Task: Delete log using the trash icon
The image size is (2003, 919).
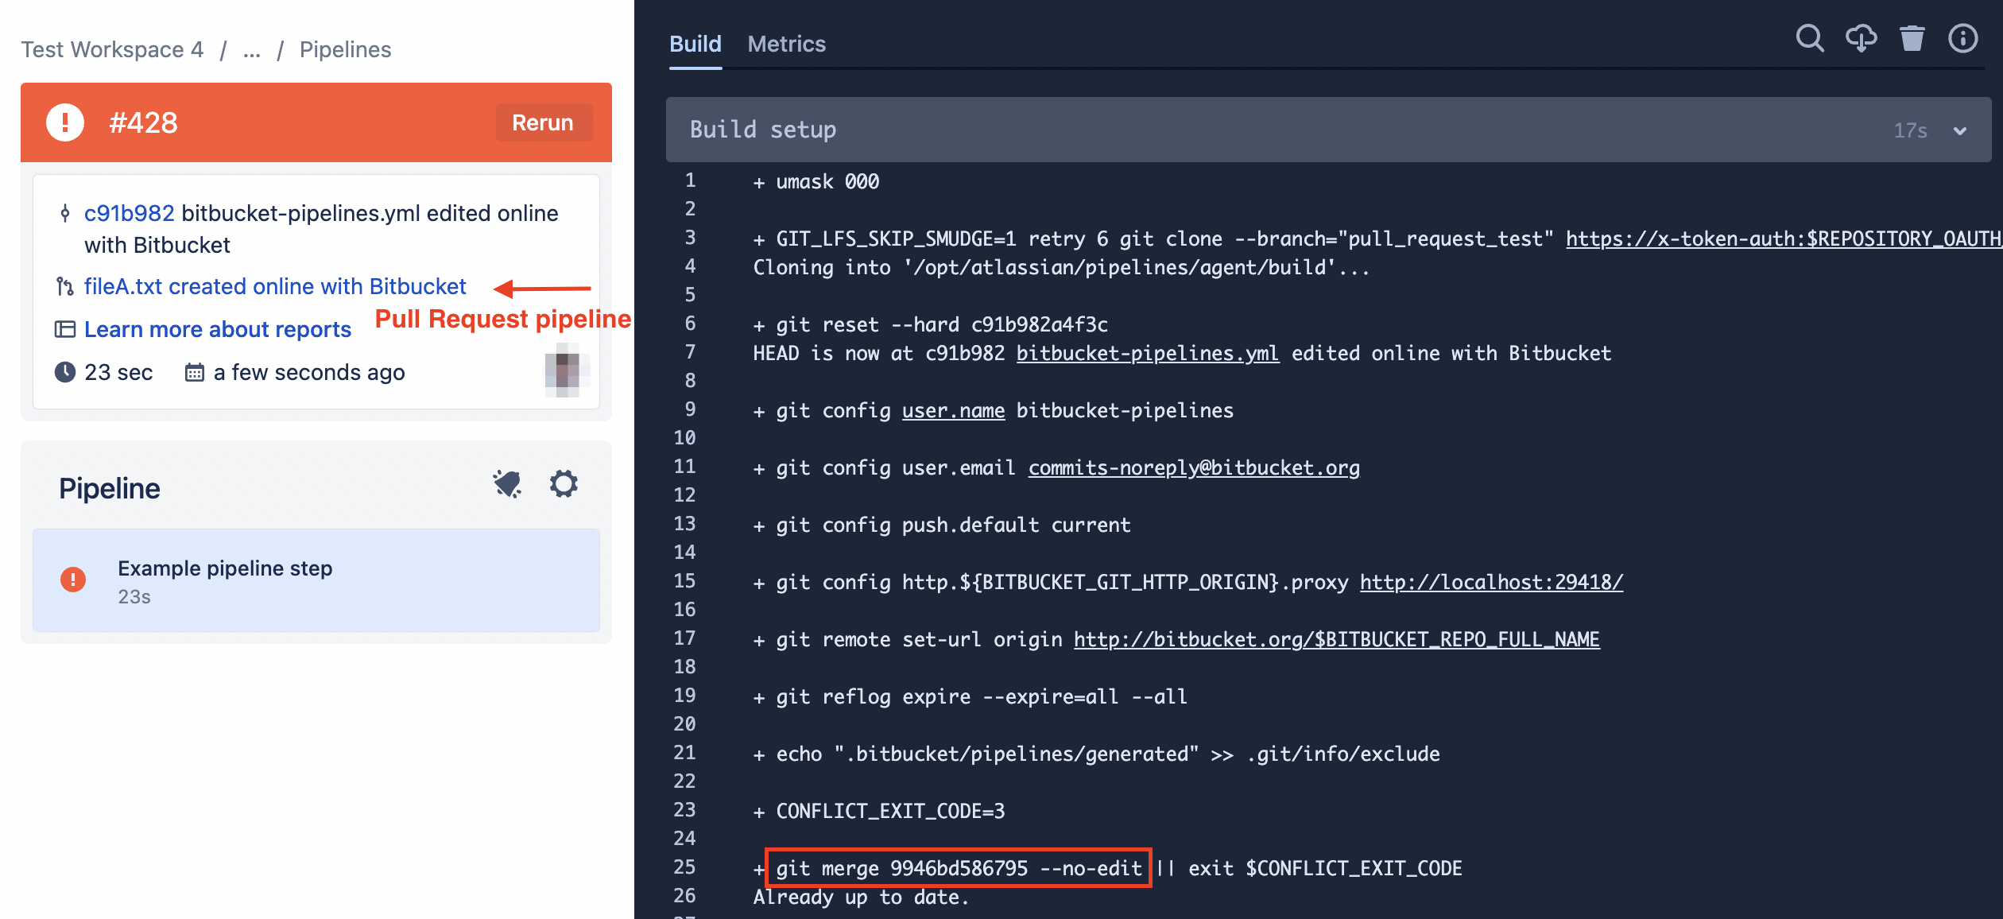Action: click(x=1912, y=39)
